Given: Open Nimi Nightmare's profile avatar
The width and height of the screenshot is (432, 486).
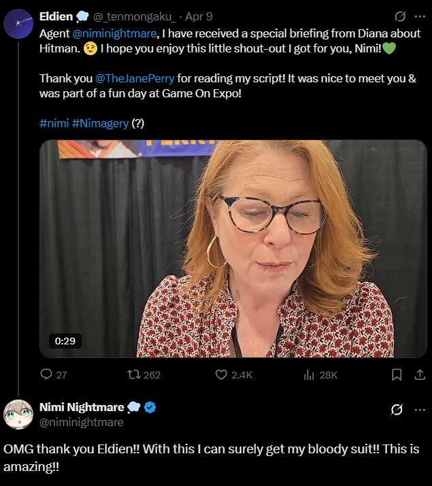Looking at the screenshot, I should (x=18, y=414).
